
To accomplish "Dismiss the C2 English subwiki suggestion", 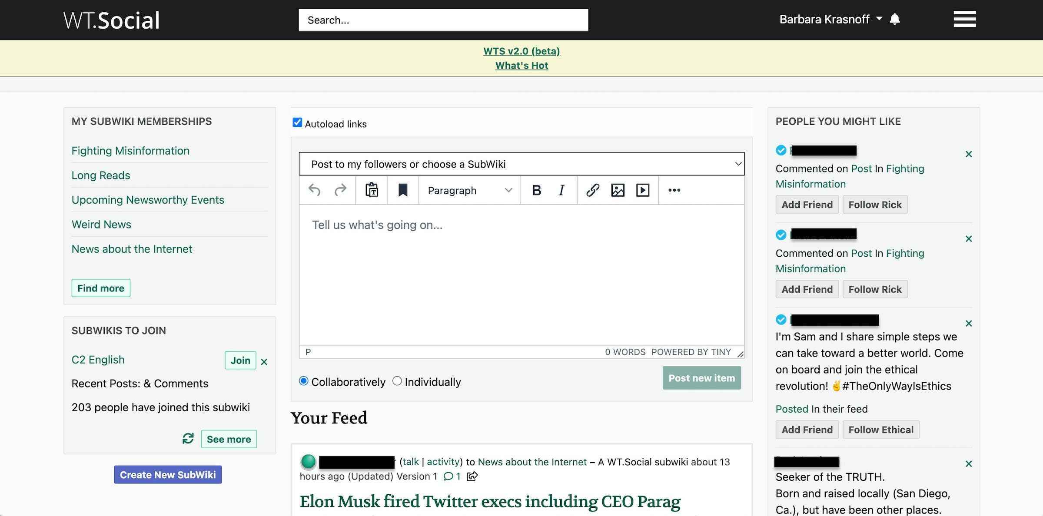I will coord(264,361).
